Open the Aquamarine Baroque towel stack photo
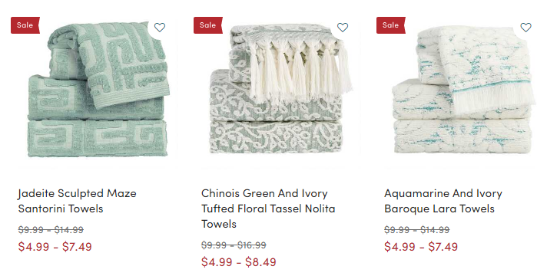The height and width of the screenshot is (276, 537). coord(463,90)
